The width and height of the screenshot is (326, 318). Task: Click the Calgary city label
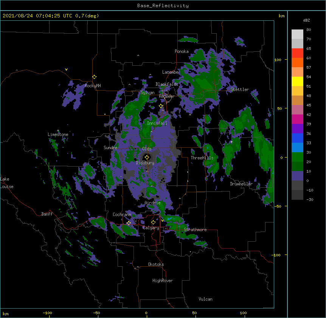[151, 228]
